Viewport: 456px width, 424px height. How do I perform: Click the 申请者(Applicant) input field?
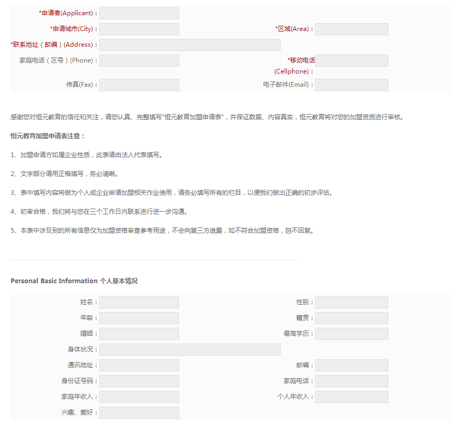(x=139, y=13)
